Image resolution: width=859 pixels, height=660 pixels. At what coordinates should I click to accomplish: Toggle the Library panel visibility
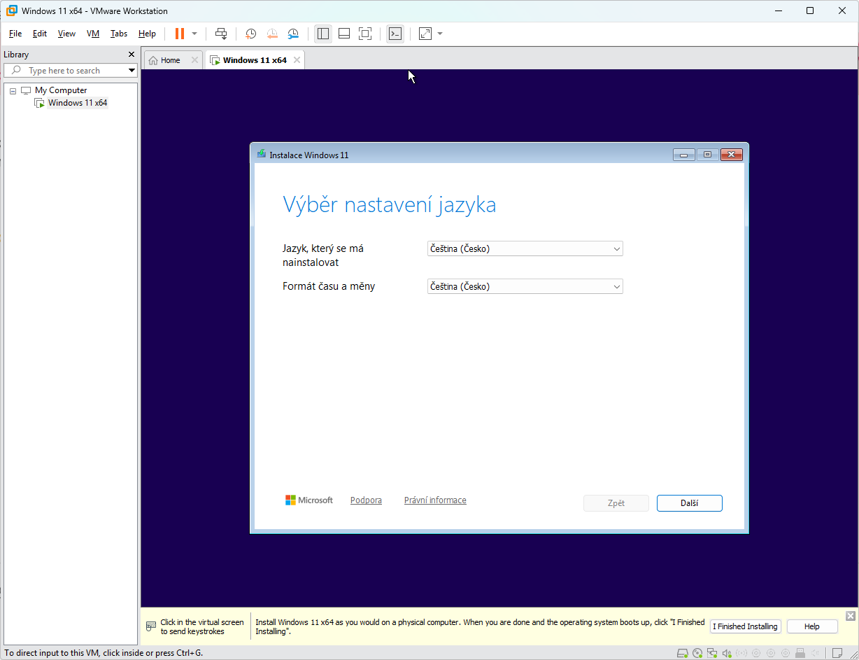pos(322,34)
